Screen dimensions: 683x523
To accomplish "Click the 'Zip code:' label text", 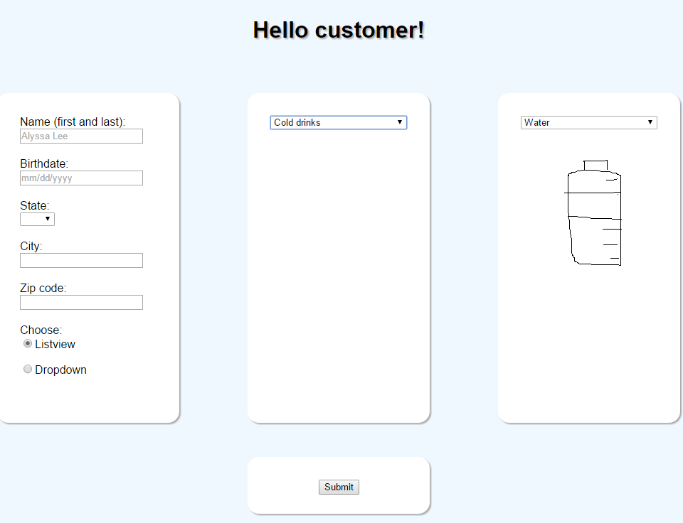I will [43, 289].
